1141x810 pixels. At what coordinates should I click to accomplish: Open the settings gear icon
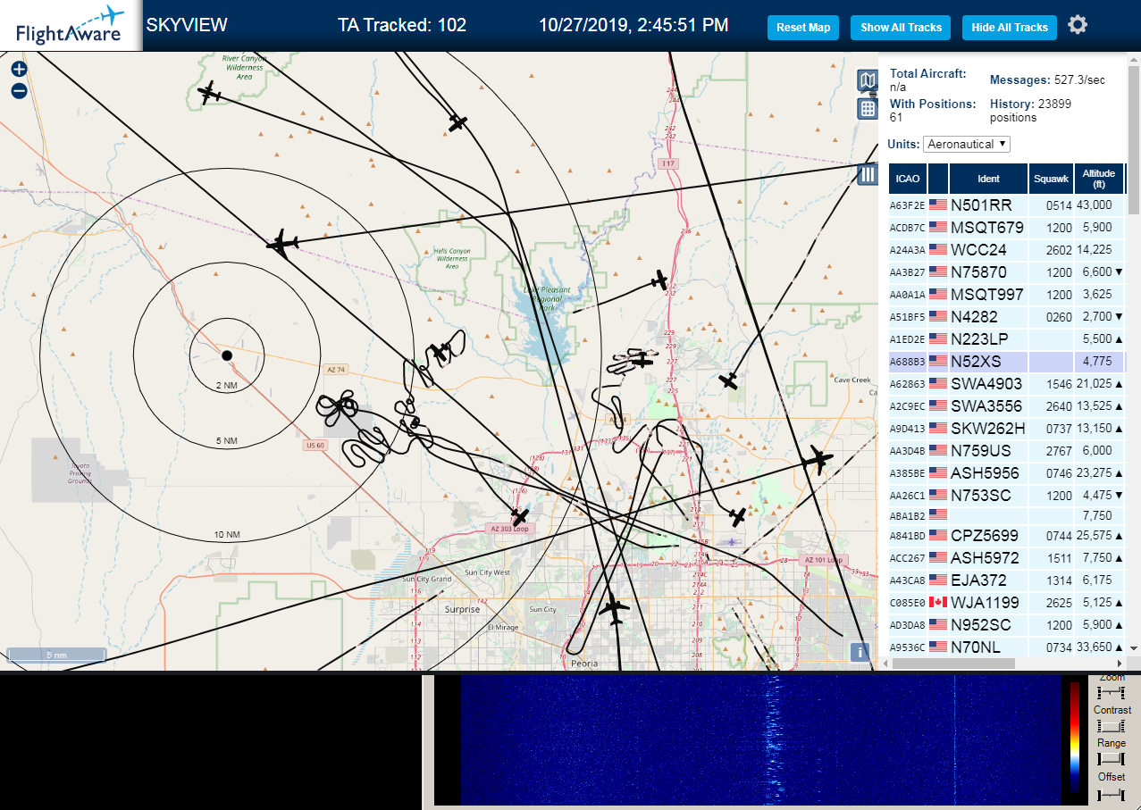1078,25
